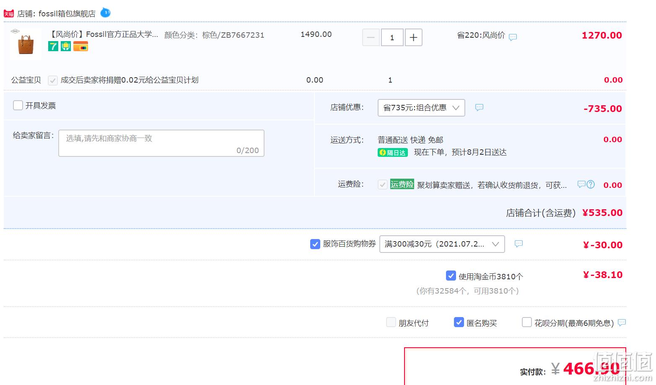The width and height of the screenshot is (656, 385).
Task: Toggle the 运费险 shipping insurance checkbox
Action: coord(383,185)
